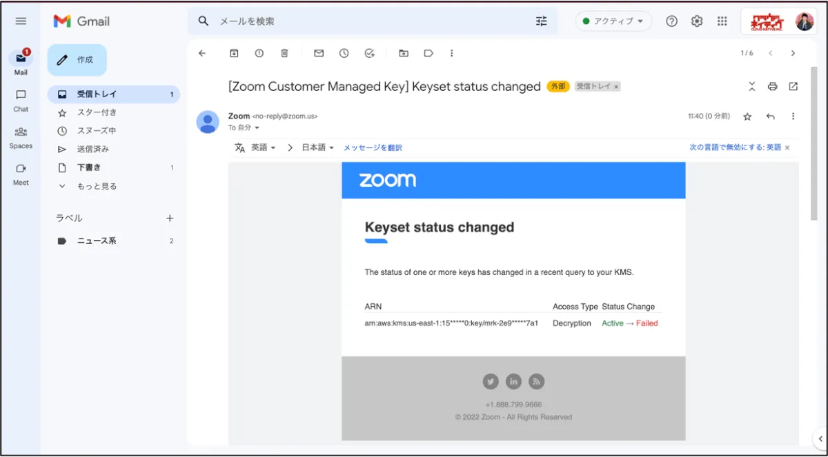Viewport: 828px width, 457px height.
Task: Archive this email
Action: click(x=234, y=53)
